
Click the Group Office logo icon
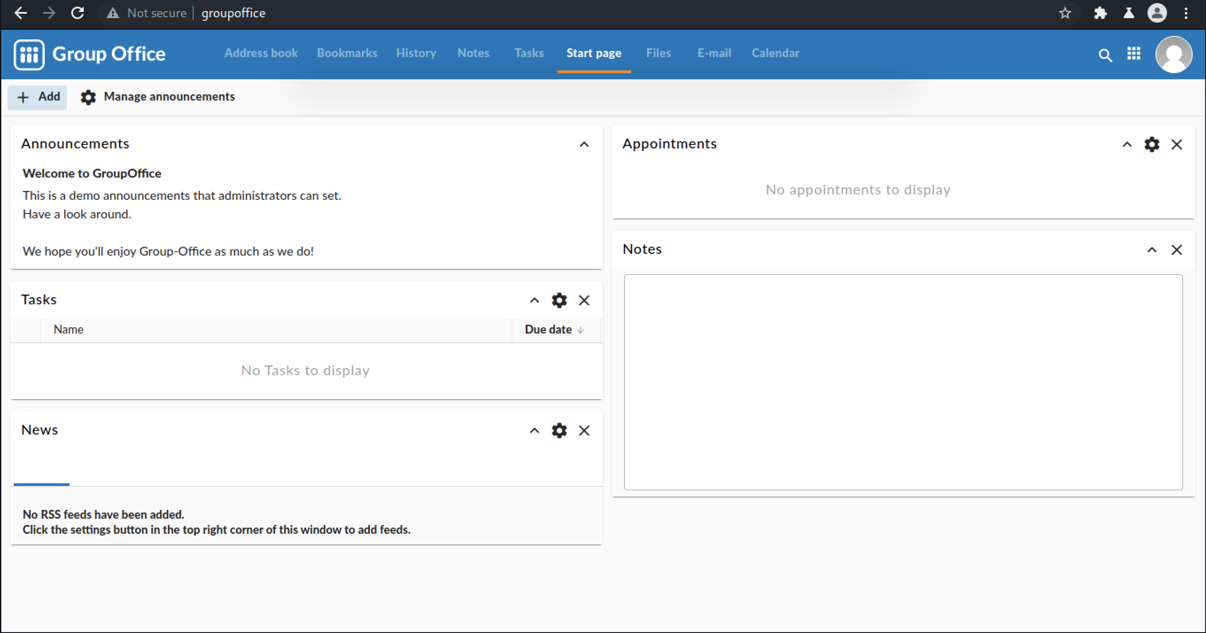[x=29, y=54]
